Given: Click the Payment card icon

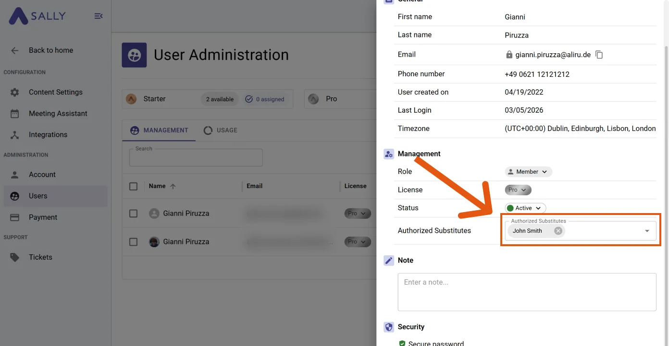Looking at the screenshot, I should 15,217.
